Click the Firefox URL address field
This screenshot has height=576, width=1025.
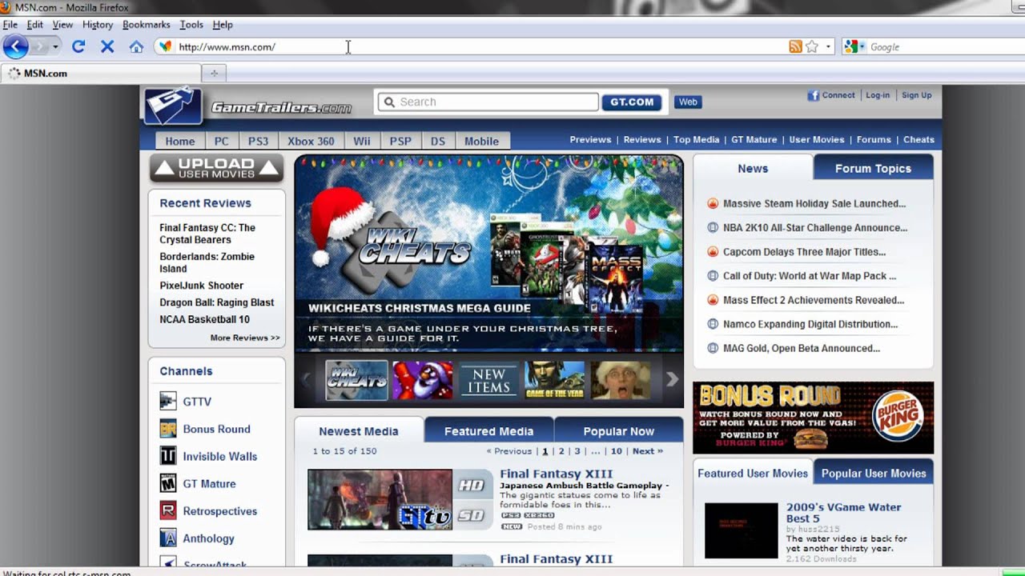click(480, 47)
